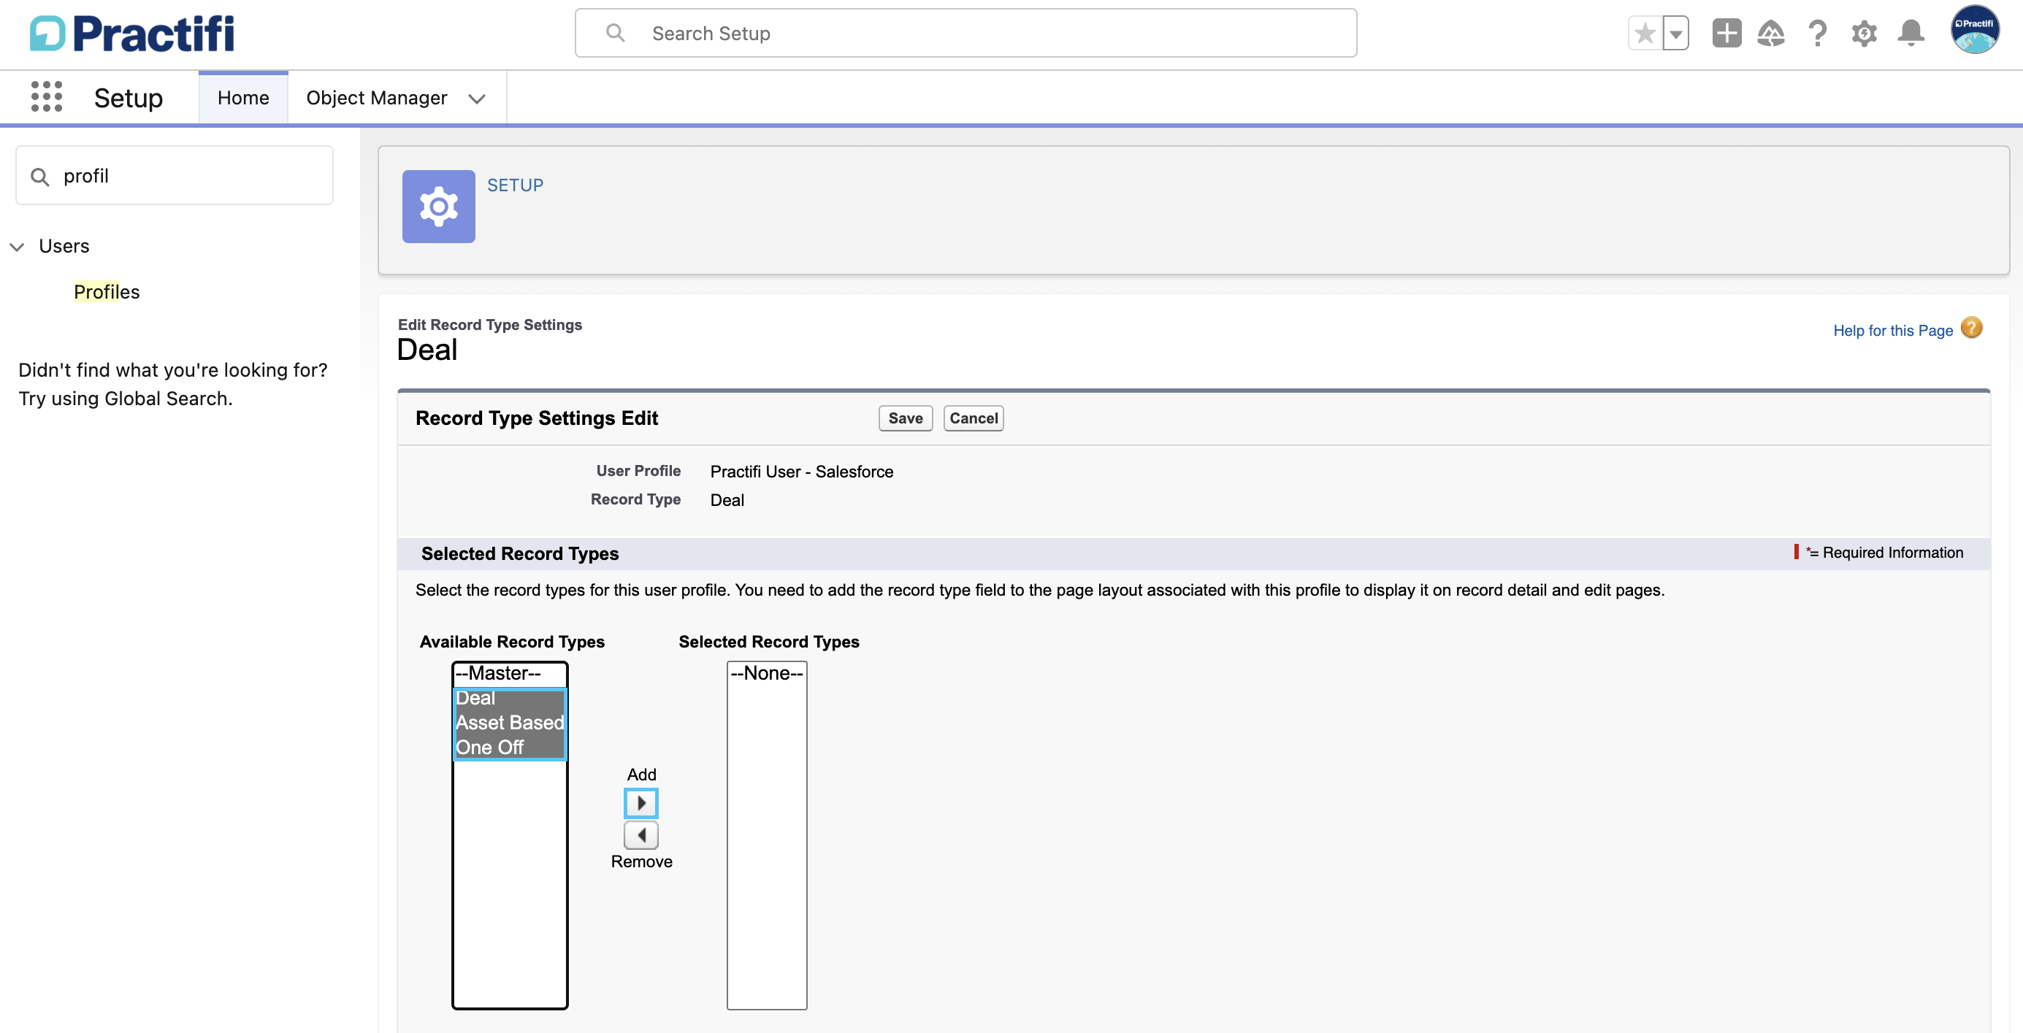Click the Quick Find box containing 'profil'
The height and width of the screenshot is (1033, 2023).
tap(175, 175)
